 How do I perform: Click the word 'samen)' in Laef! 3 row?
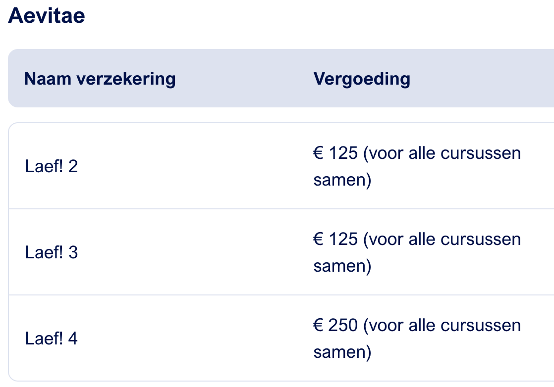pyautogui.click(x=342, y=266)
